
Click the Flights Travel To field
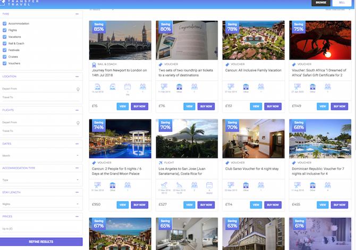tap(40, 131)
